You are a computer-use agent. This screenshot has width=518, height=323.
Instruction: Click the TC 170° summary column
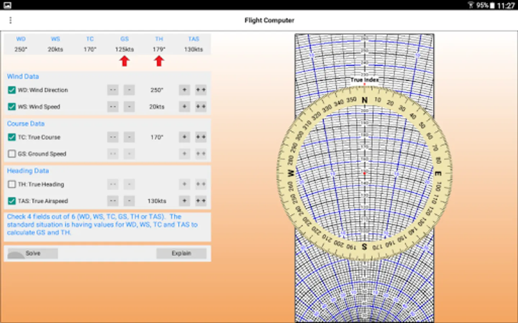[x=90, y=44]
